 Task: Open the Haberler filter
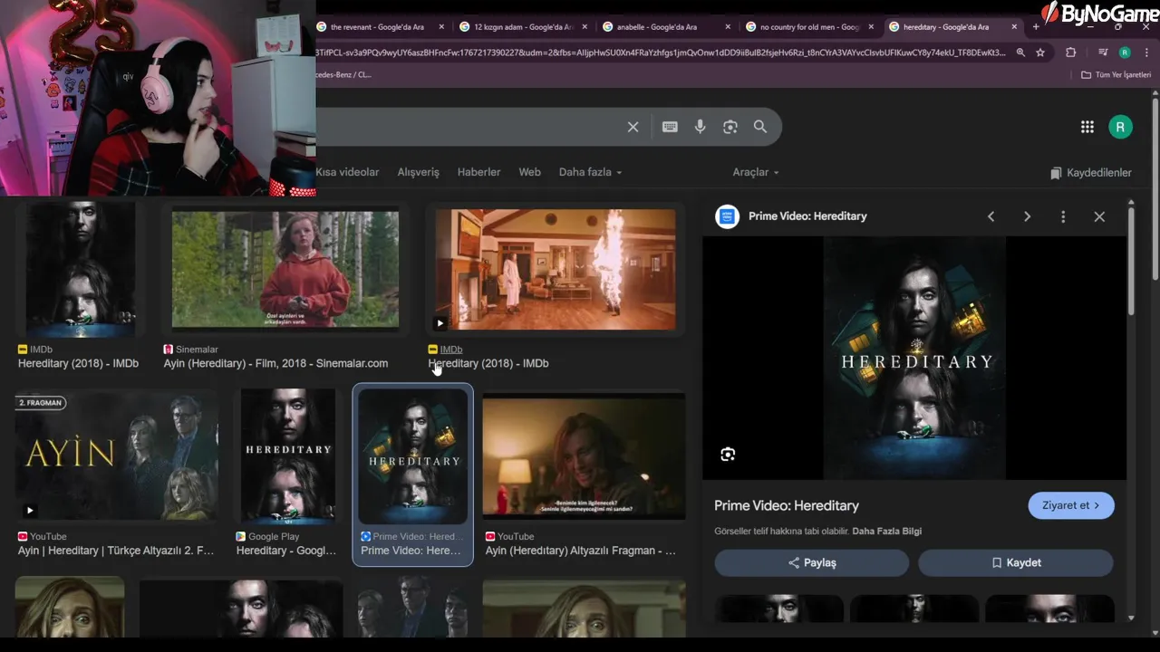(478, 172)
